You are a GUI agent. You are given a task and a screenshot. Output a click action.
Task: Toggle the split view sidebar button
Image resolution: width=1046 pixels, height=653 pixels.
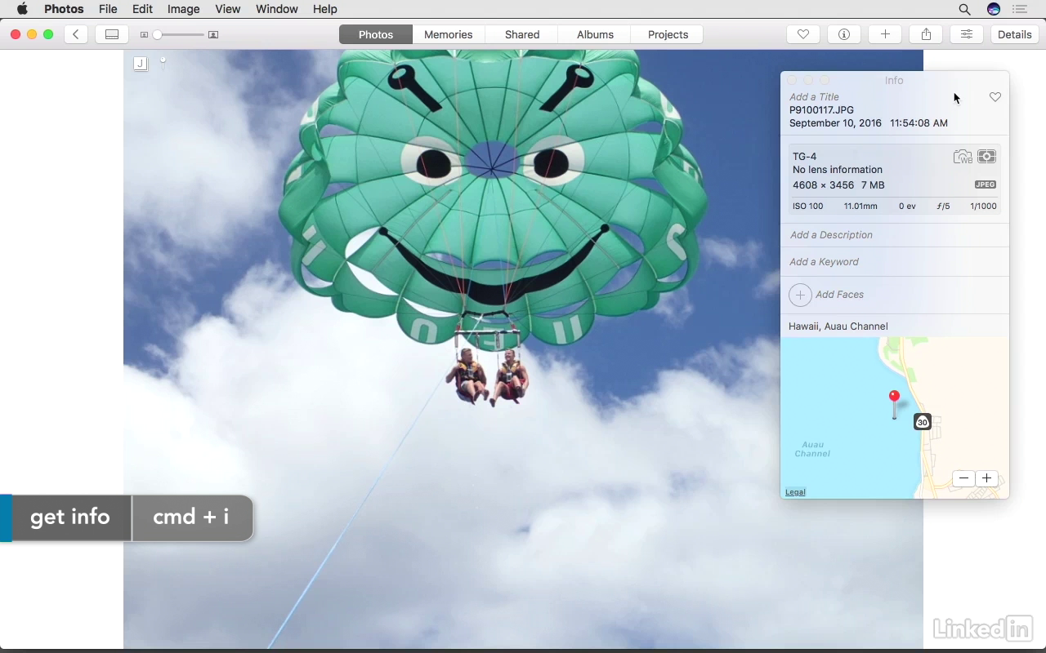(112, 34)
